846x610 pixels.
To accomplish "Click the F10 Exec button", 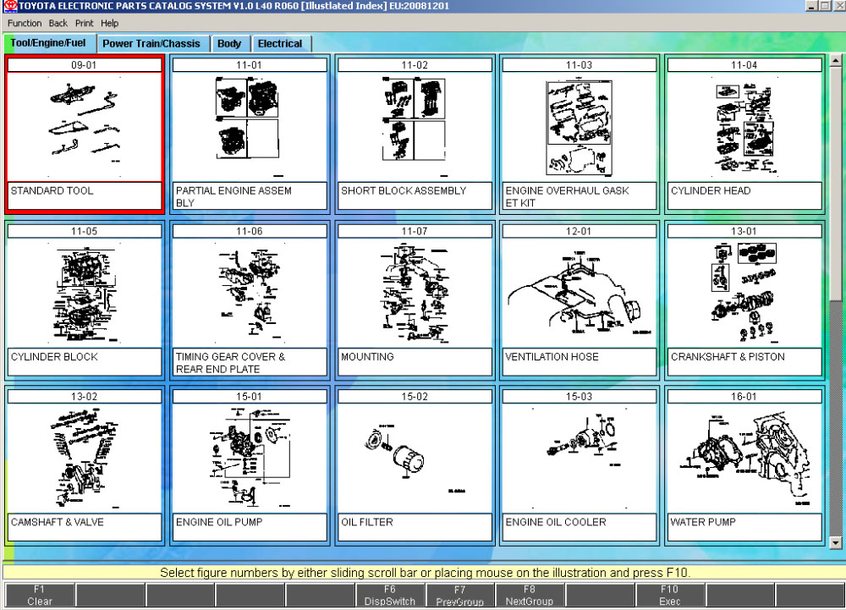I will pyautogui.click(x=669, y=596).
